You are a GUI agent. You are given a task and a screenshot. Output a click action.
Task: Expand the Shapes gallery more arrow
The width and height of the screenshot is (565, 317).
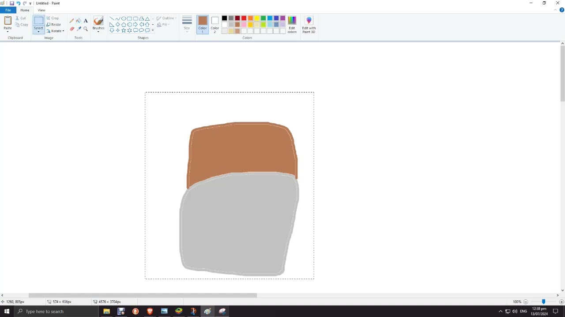coord(153,30)
